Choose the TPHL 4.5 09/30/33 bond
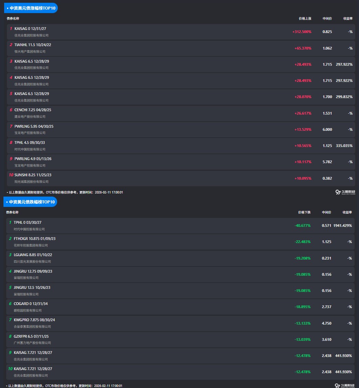The image size is (359, 388). 30,143
